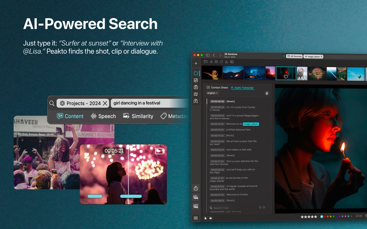Click the share icon near the sidebar bottom
The height and width of the screenshot is (229, 367).
point(196,189)
